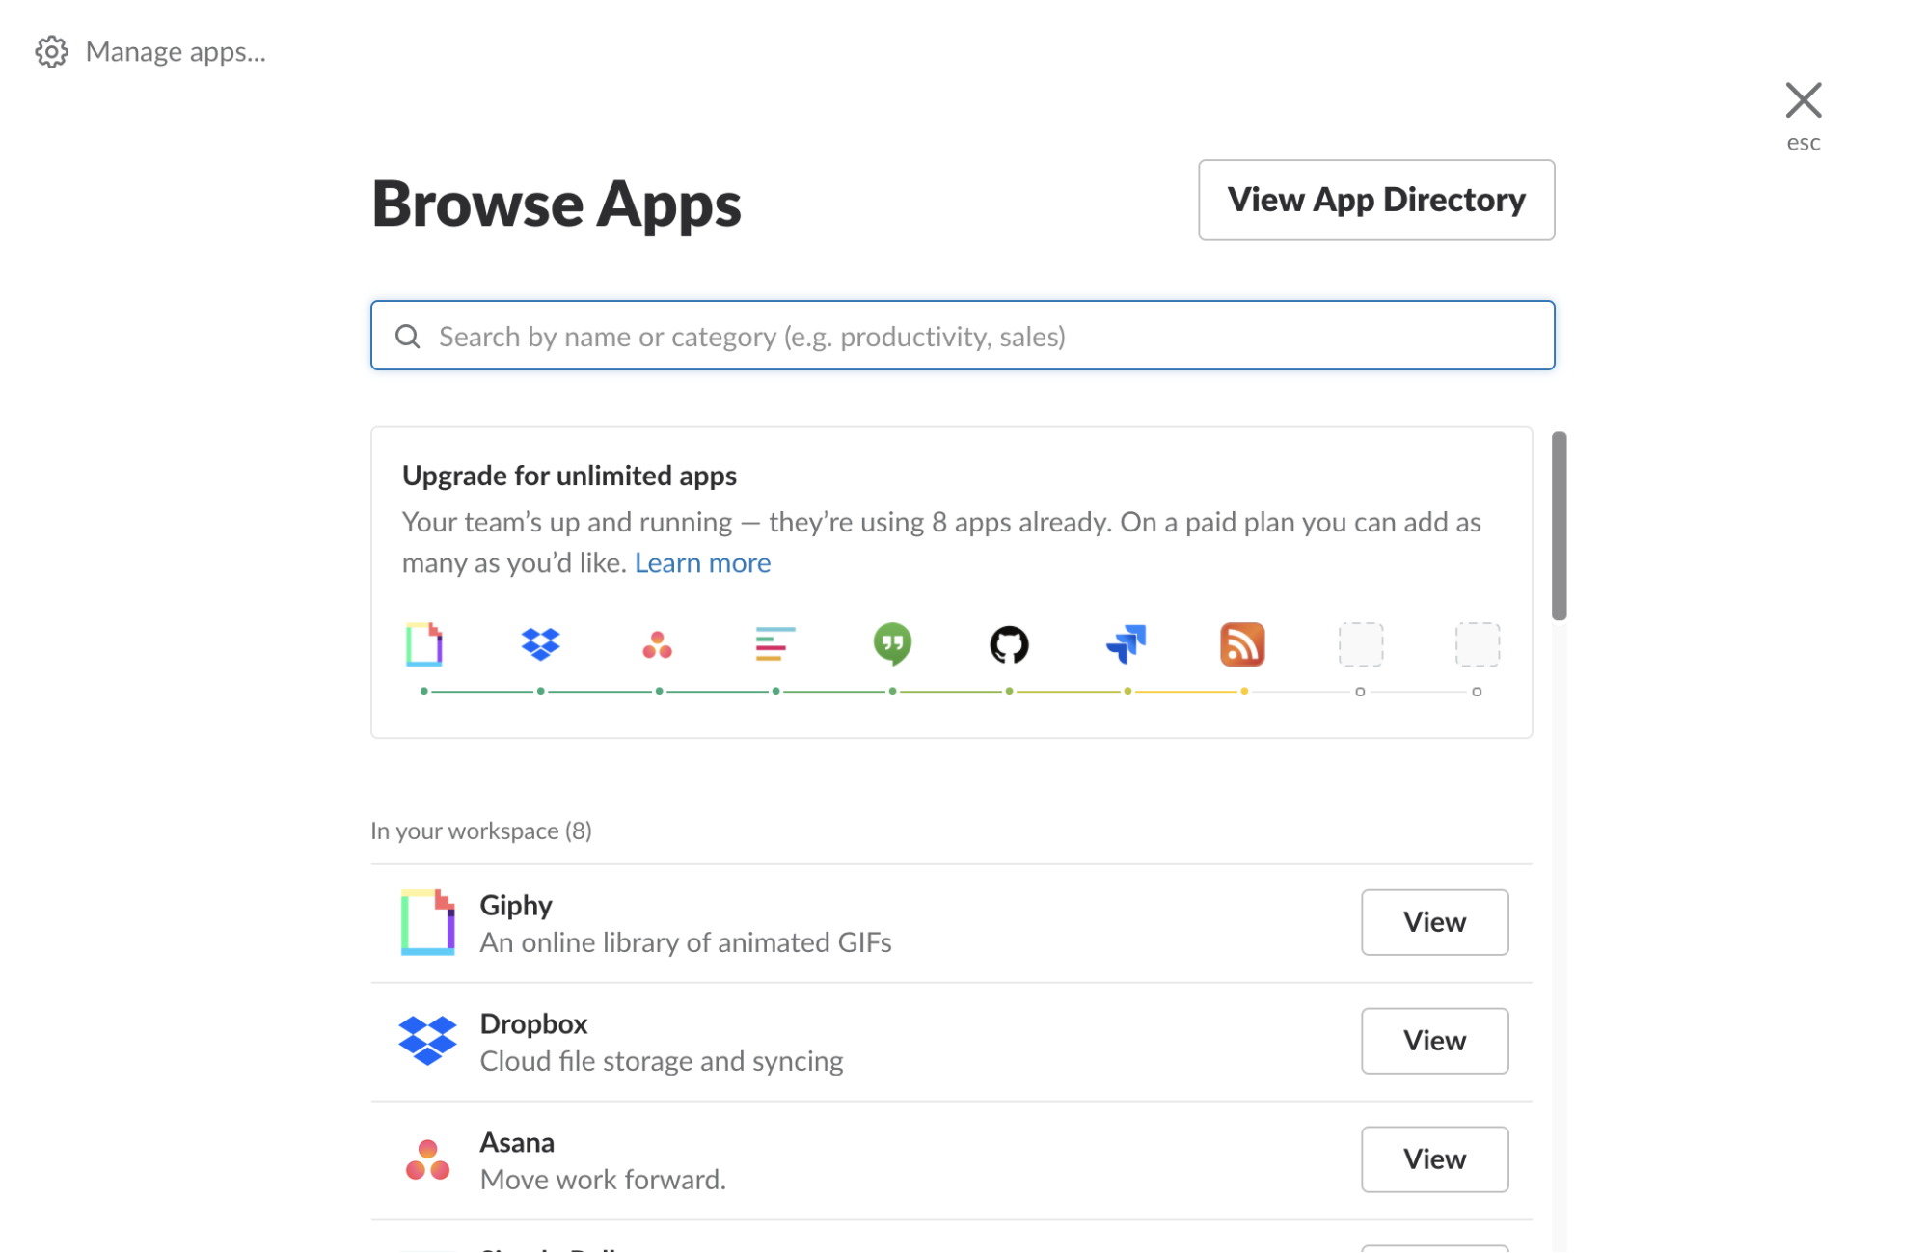View the Asana app

1434,1159
